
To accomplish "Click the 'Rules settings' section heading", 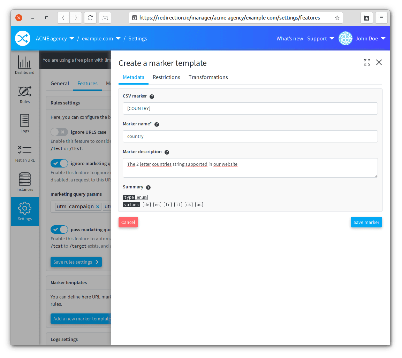I will click(x=65, y=103).
